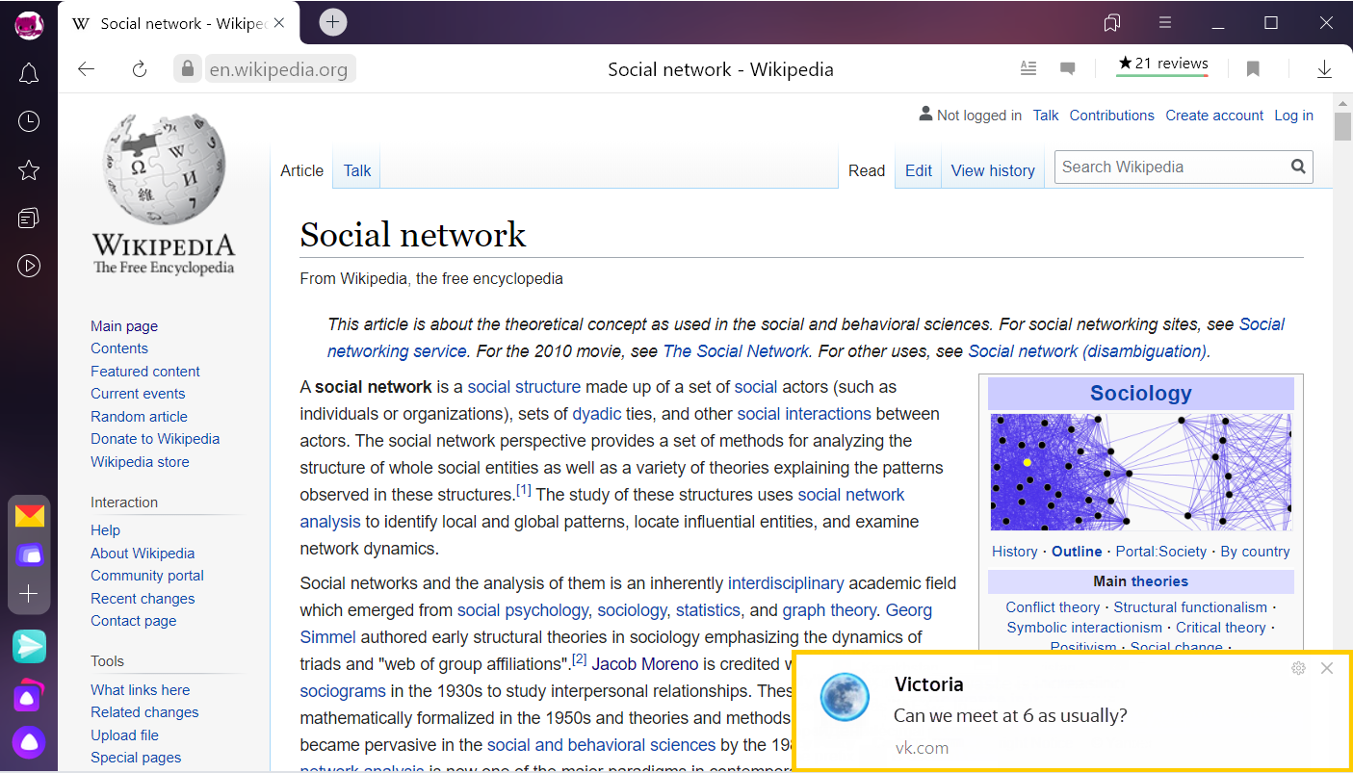Open notification settings gear icon

[x=1298, y=668]
